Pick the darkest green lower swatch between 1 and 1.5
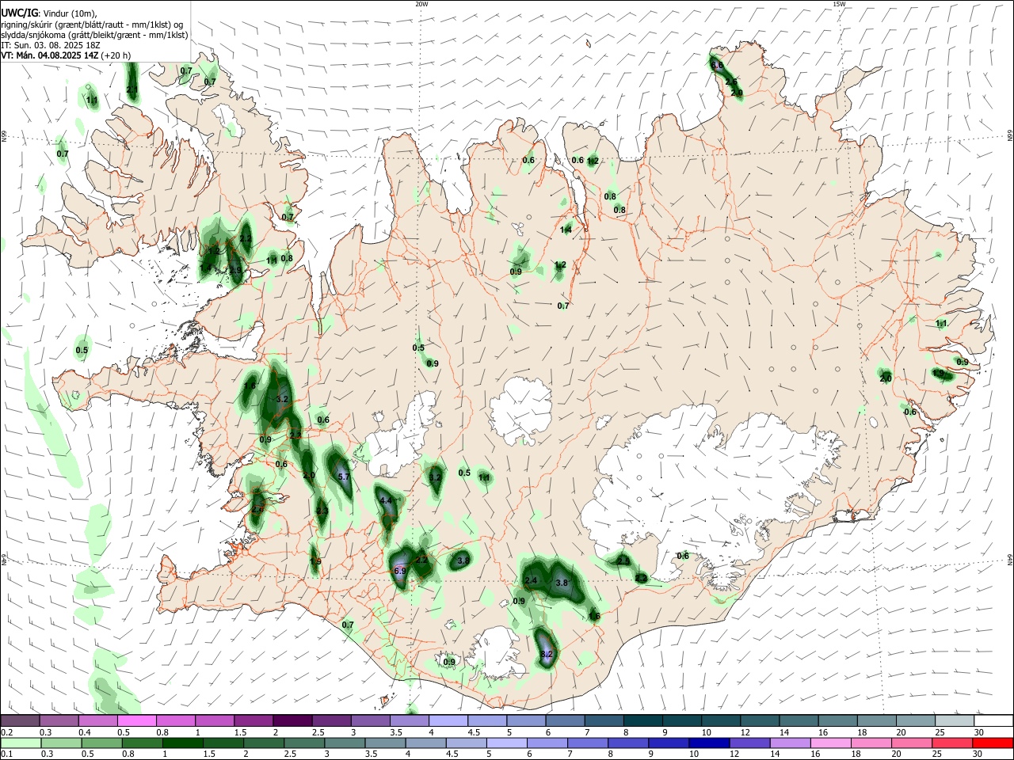 click(182, 743)
